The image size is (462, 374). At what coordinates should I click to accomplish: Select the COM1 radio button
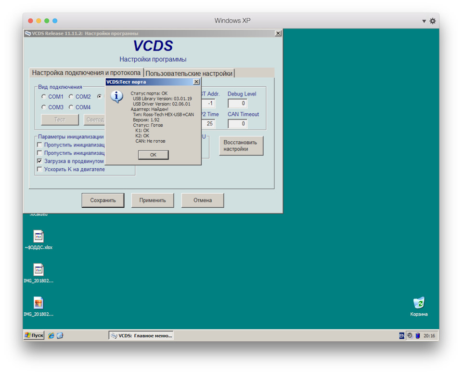pos(44,96)
